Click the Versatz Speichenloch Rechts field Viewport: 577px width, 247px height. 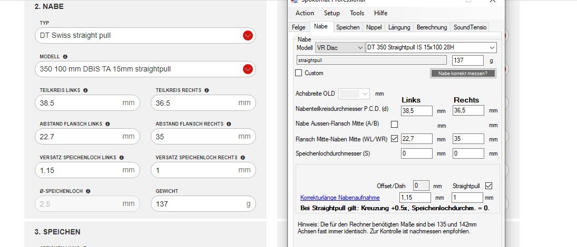coord(203,170)
